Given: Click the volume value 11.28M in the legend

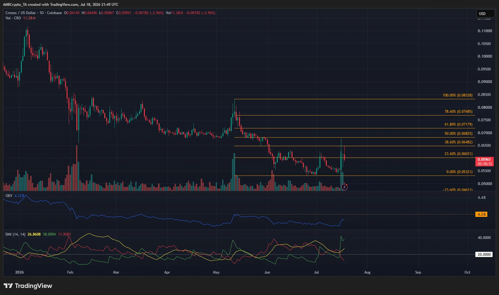Looking at the screenshot, I should pos(29,18).
